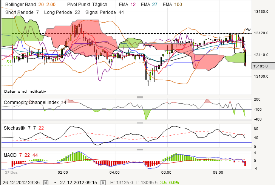275x185 pixels.
Task: Click the end date 27-12-2012 09:15
Action: point(79,183)
